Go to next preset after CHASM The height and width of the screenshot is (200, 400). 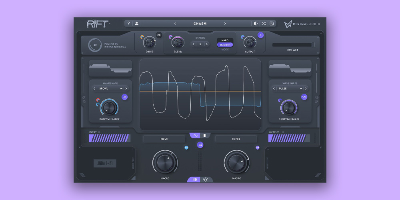pyautogui.click(x=225, y=24)
